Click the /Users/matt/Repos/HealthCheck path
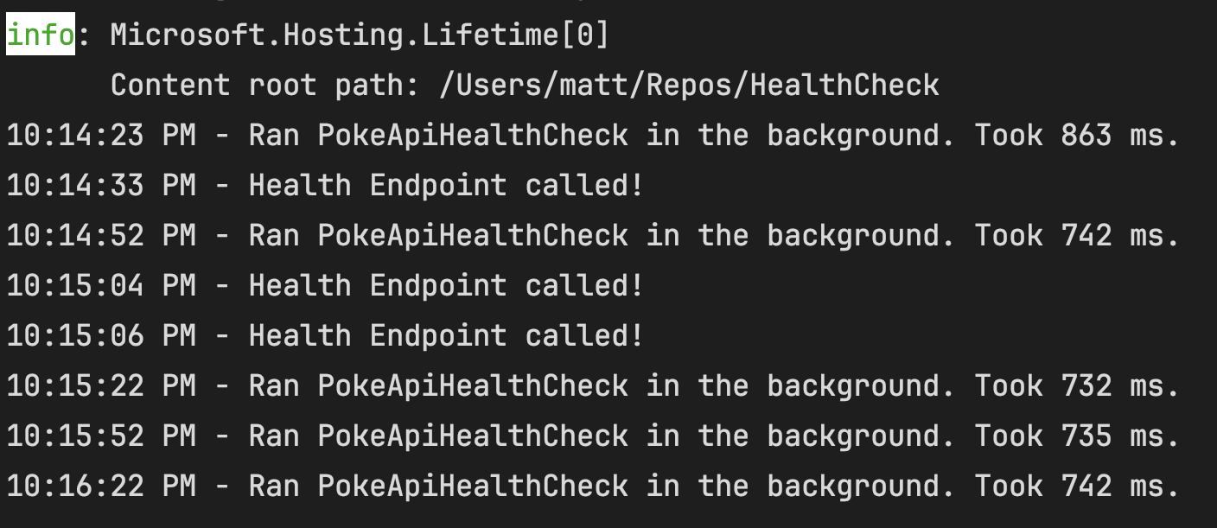The image size is (1217, 528). (x=689, y=86)
